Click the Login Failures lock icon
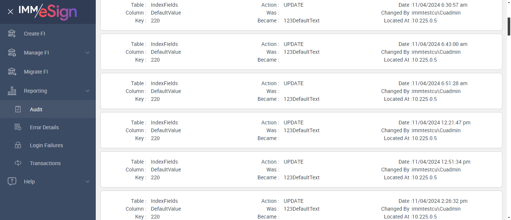Viewport: 511px width, 220px height. 18,145
